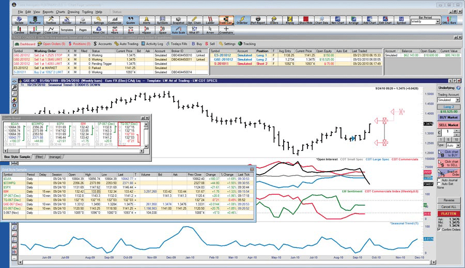Click the red FLATTEN button
The image size is (465, 268).
point(448,213)
